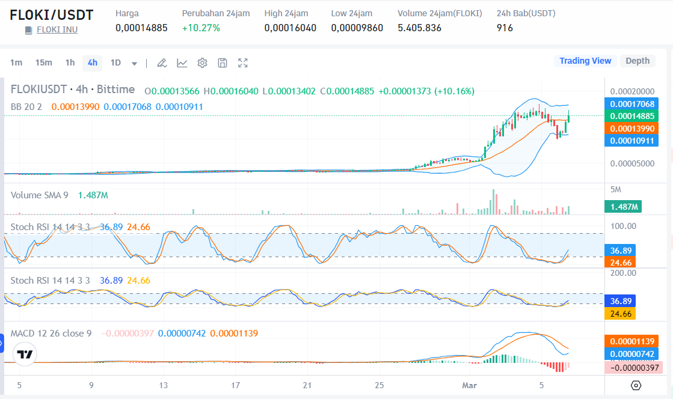Click the MACD 12 26 close 9 label
The height and width of the screenshot is (399, 673).
point(51,333)
